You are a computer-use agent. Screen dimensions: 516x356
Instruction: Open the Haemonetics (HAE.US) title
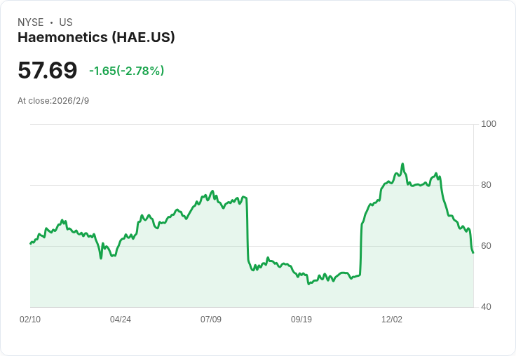click(x=96, y=37)
